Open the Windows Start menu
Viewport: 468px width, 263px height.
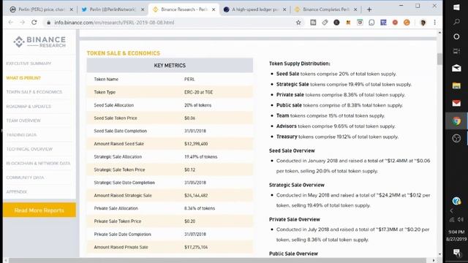pos(456,7)
